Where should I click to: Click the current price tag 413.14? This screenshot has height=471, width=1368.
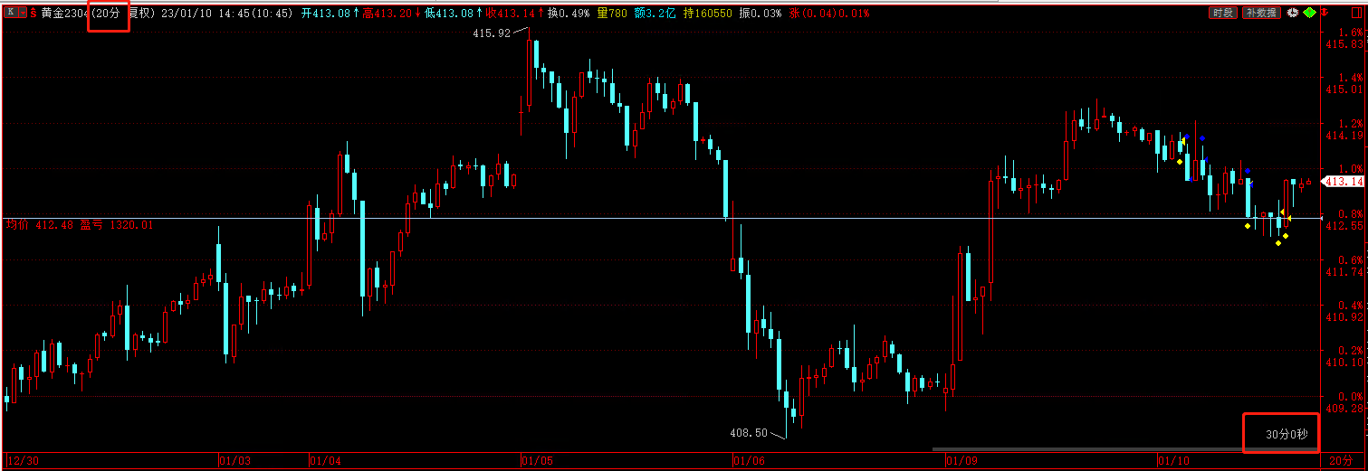1344,181
